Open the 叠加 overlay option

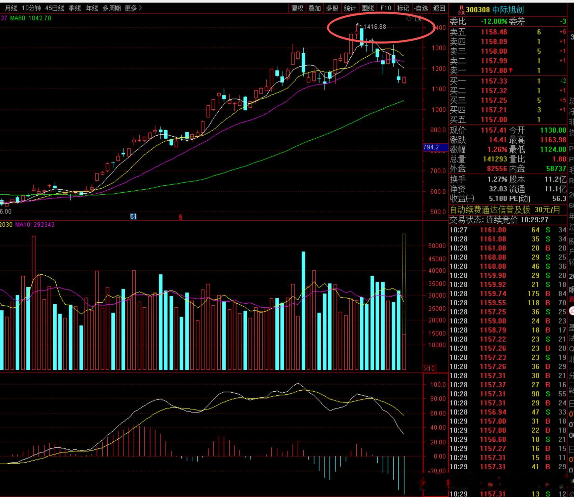coord(315,8)
